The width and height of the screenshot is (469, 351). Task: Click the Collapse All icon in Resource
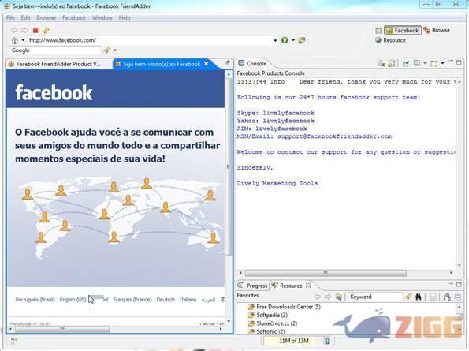point(458,297)
